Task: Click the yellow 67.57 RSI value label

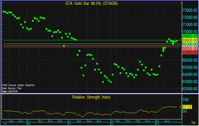Action: [x=187, y=107]
